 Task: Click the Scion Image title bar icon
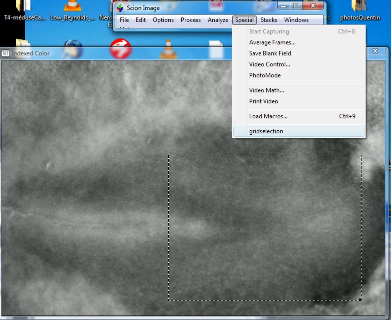click(120, 8)
